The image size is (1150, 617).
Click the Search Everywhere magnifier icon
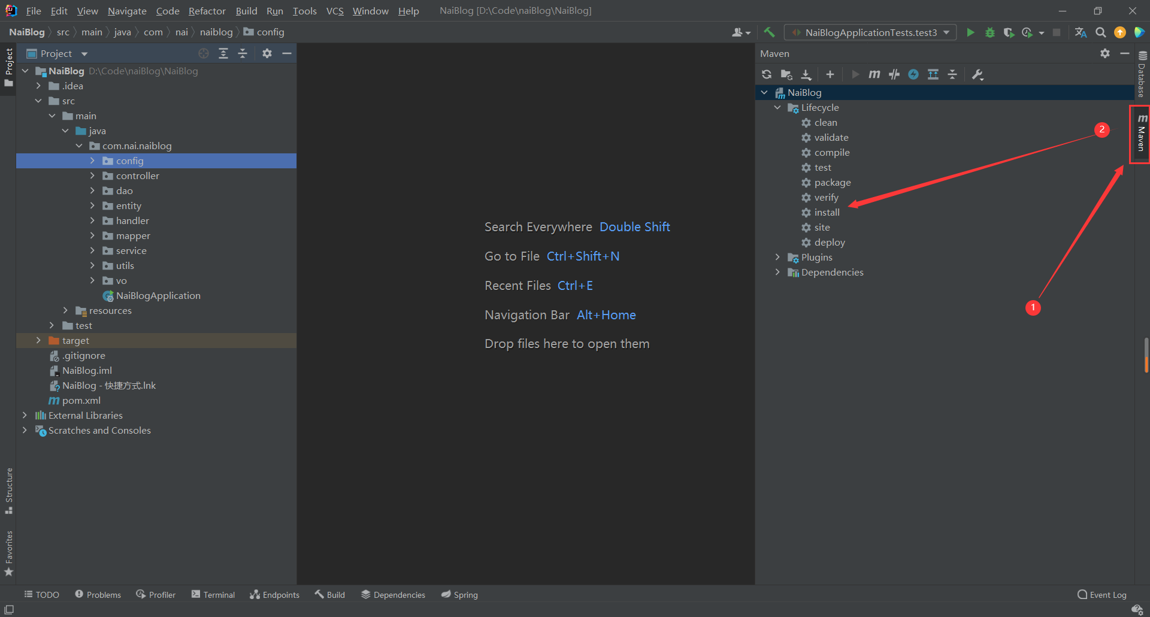(1100, 32)
